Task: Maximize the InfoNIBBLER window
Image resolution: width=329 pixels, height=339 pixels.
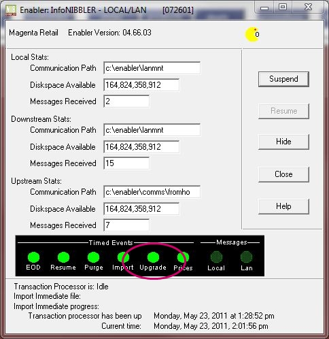Action: (x=283, y=7)
